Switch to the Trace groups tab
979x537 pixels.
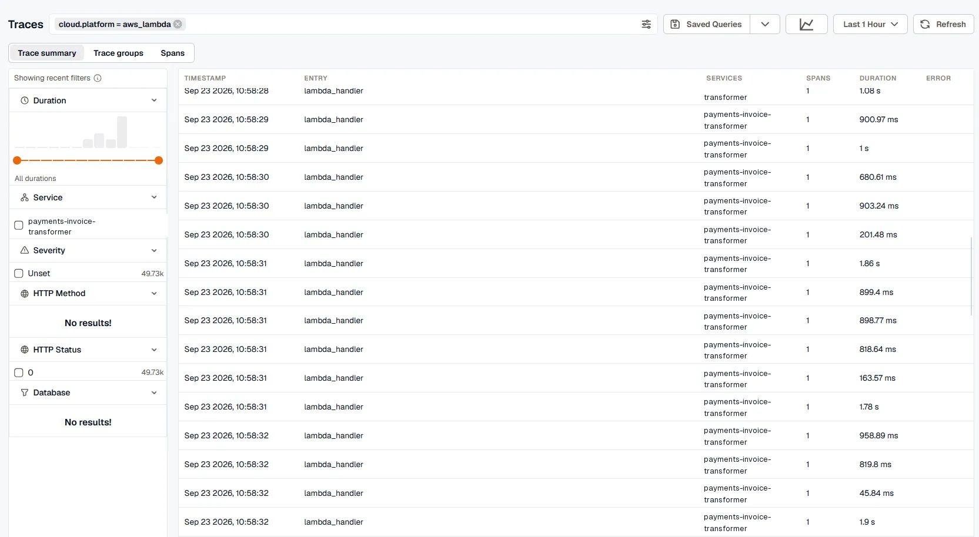(118, 53)
